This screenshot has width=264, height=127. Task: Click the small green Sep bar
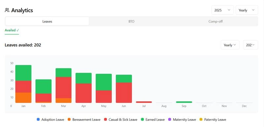coord(184,102)
